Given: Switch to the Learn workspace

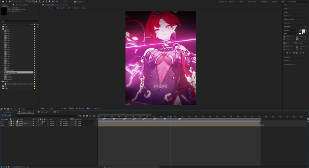Looking at the screenshot, I should (241, 2).
